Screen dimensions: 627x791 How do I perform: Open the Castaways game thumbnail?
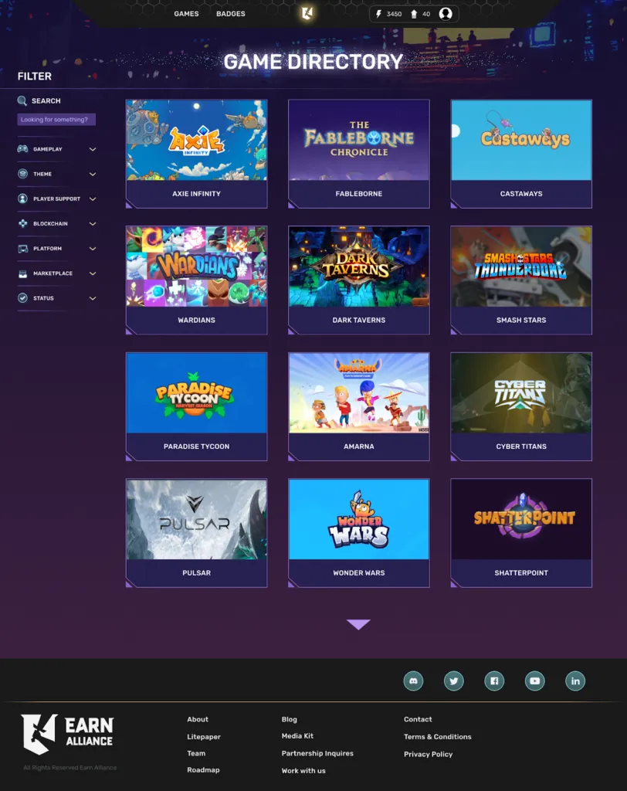point(521,140)
